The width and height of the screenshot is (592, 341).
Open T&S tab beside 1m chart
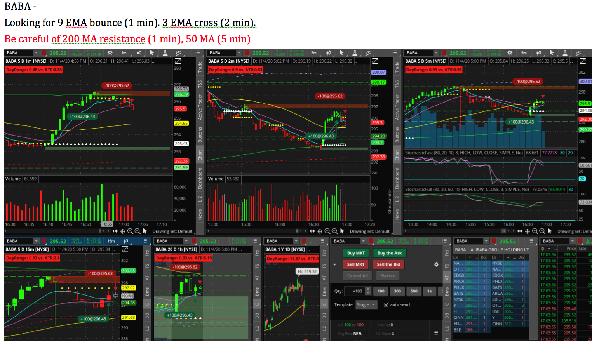pos(200,84)
